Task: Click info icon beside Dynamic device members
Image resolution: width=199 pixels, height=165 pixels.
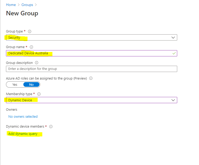Action: tap(51, 127)
